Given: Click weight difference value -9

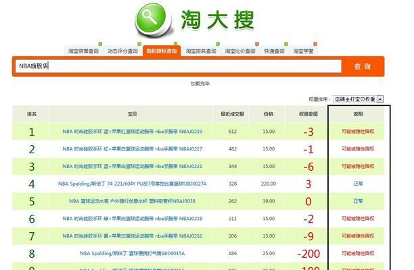Looking at the screenshot, I should [x=308, y=236].
